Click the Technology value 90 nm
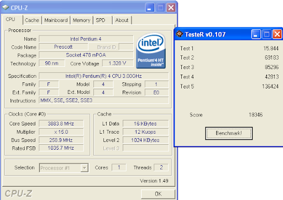283x200 pixels. click(52, 64)
